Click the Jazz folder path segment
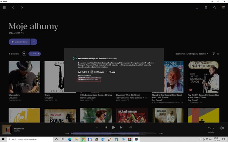This screenshot has width=228, height=142. (x=112, y=72)
